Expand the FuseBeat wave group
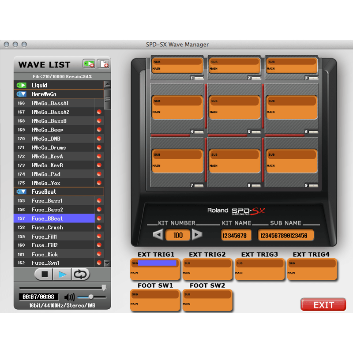Image resolution: width=353 pixels, height=353 pixels. click(21, 192)
